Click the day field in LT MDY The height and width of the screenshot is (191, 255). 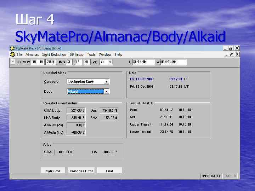click(41, 62)
